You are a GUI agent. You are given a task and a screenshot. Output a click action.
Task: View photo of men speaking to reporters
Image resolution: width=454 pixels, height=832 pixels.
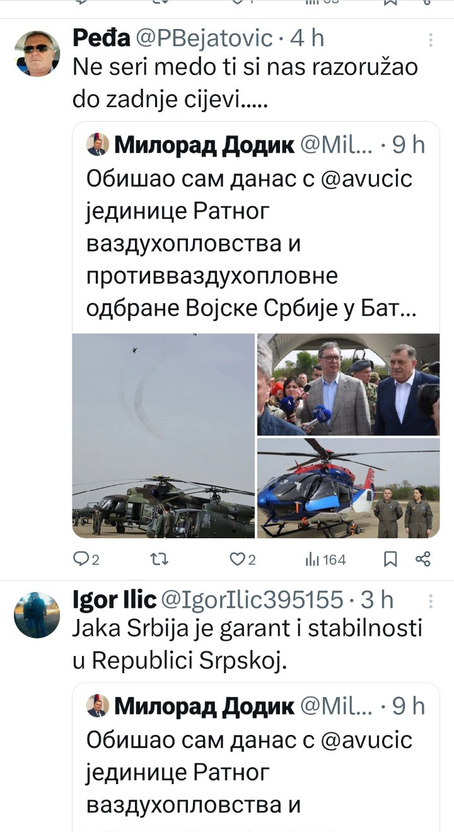(x=348, y=384)
